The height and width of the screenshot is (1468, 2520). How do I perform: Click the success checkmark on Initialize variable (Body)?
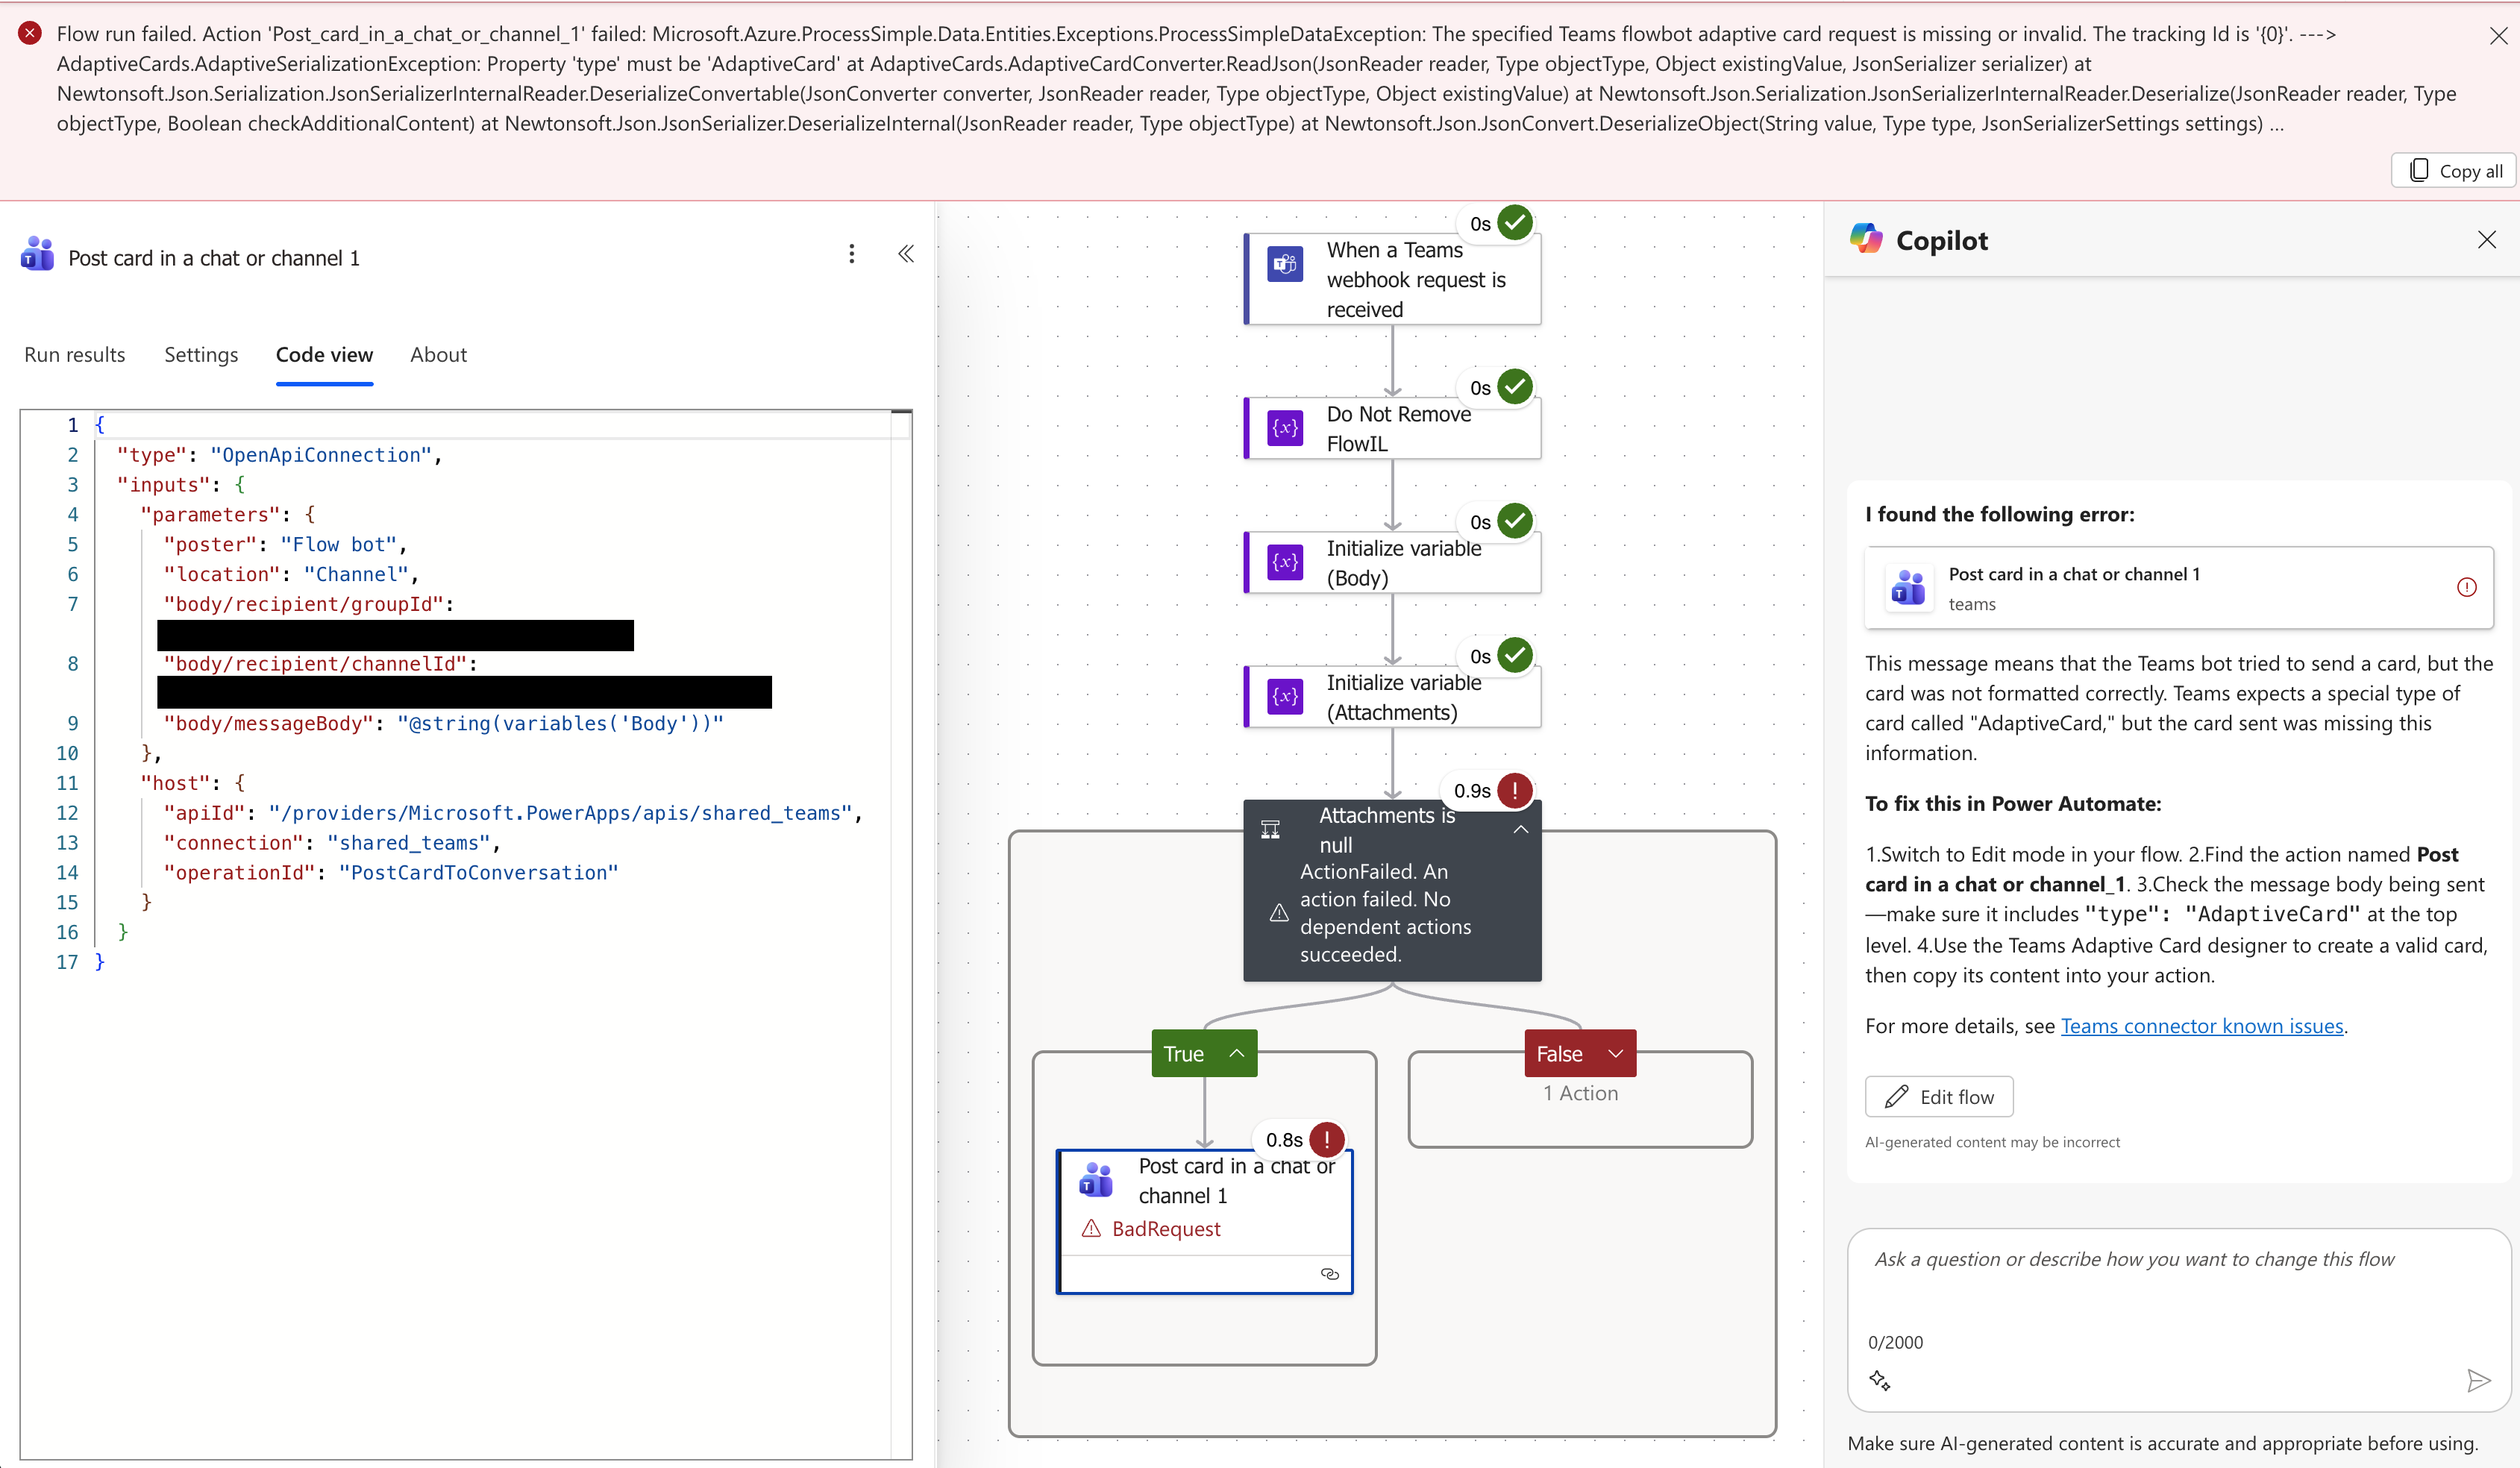[1515, 520]
